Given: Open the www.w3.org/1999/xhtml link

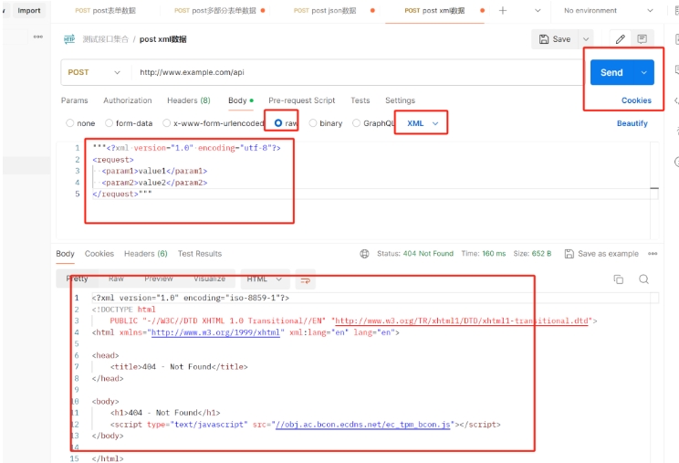Looking at the screenshot, I should tap(215, 332).
